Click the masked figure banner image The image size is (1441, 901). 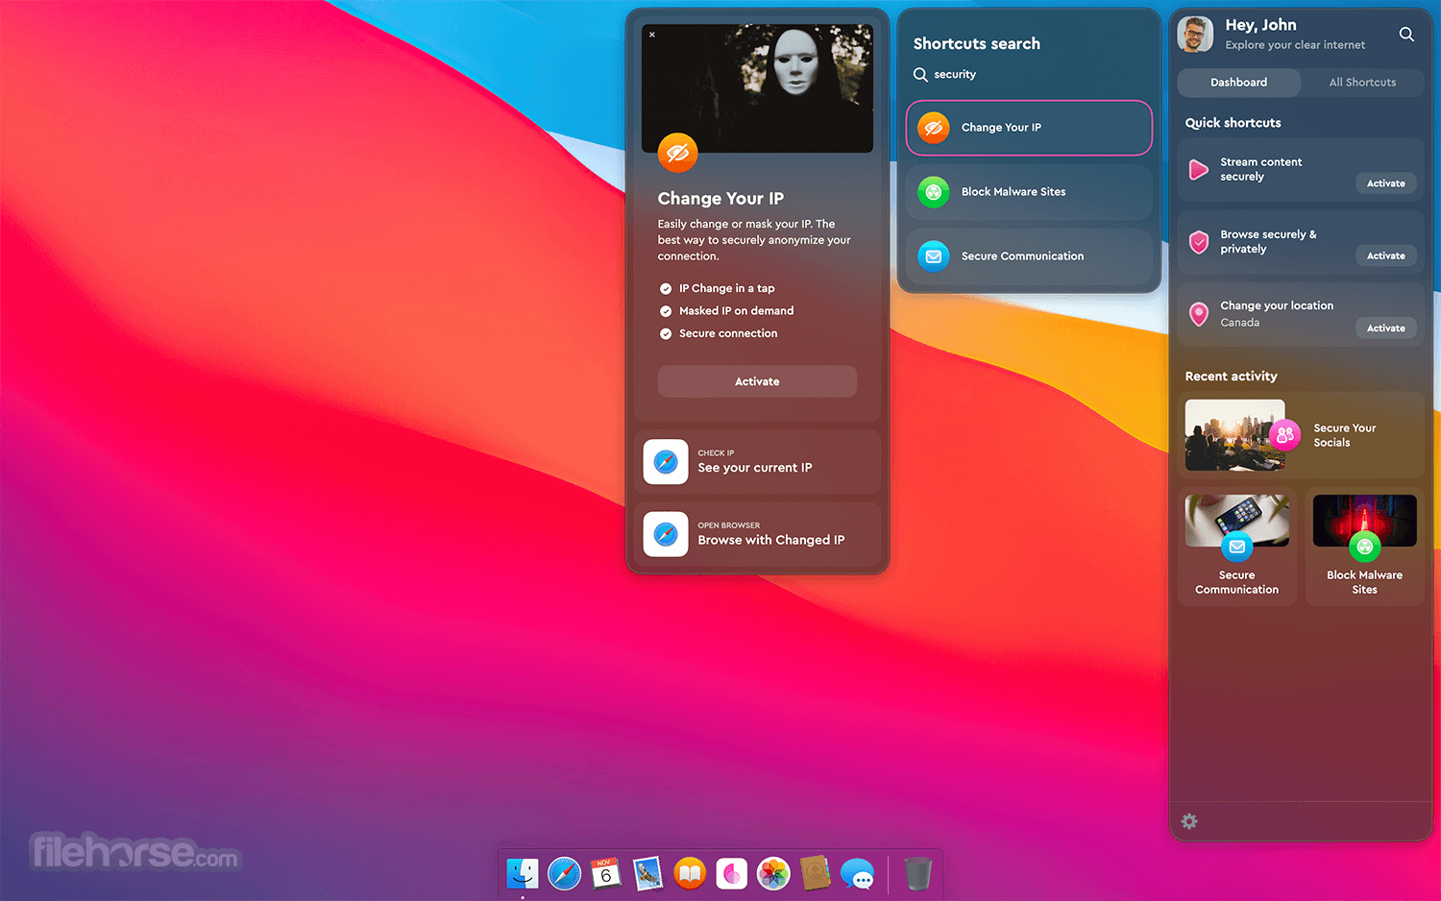(x=757, y=88)
